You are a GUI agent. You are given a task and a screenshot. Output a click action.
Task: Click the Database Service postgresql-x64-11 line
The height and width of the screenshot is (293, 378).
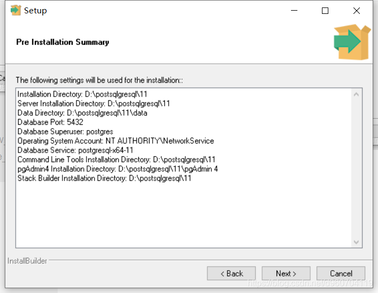pos(75,150)
